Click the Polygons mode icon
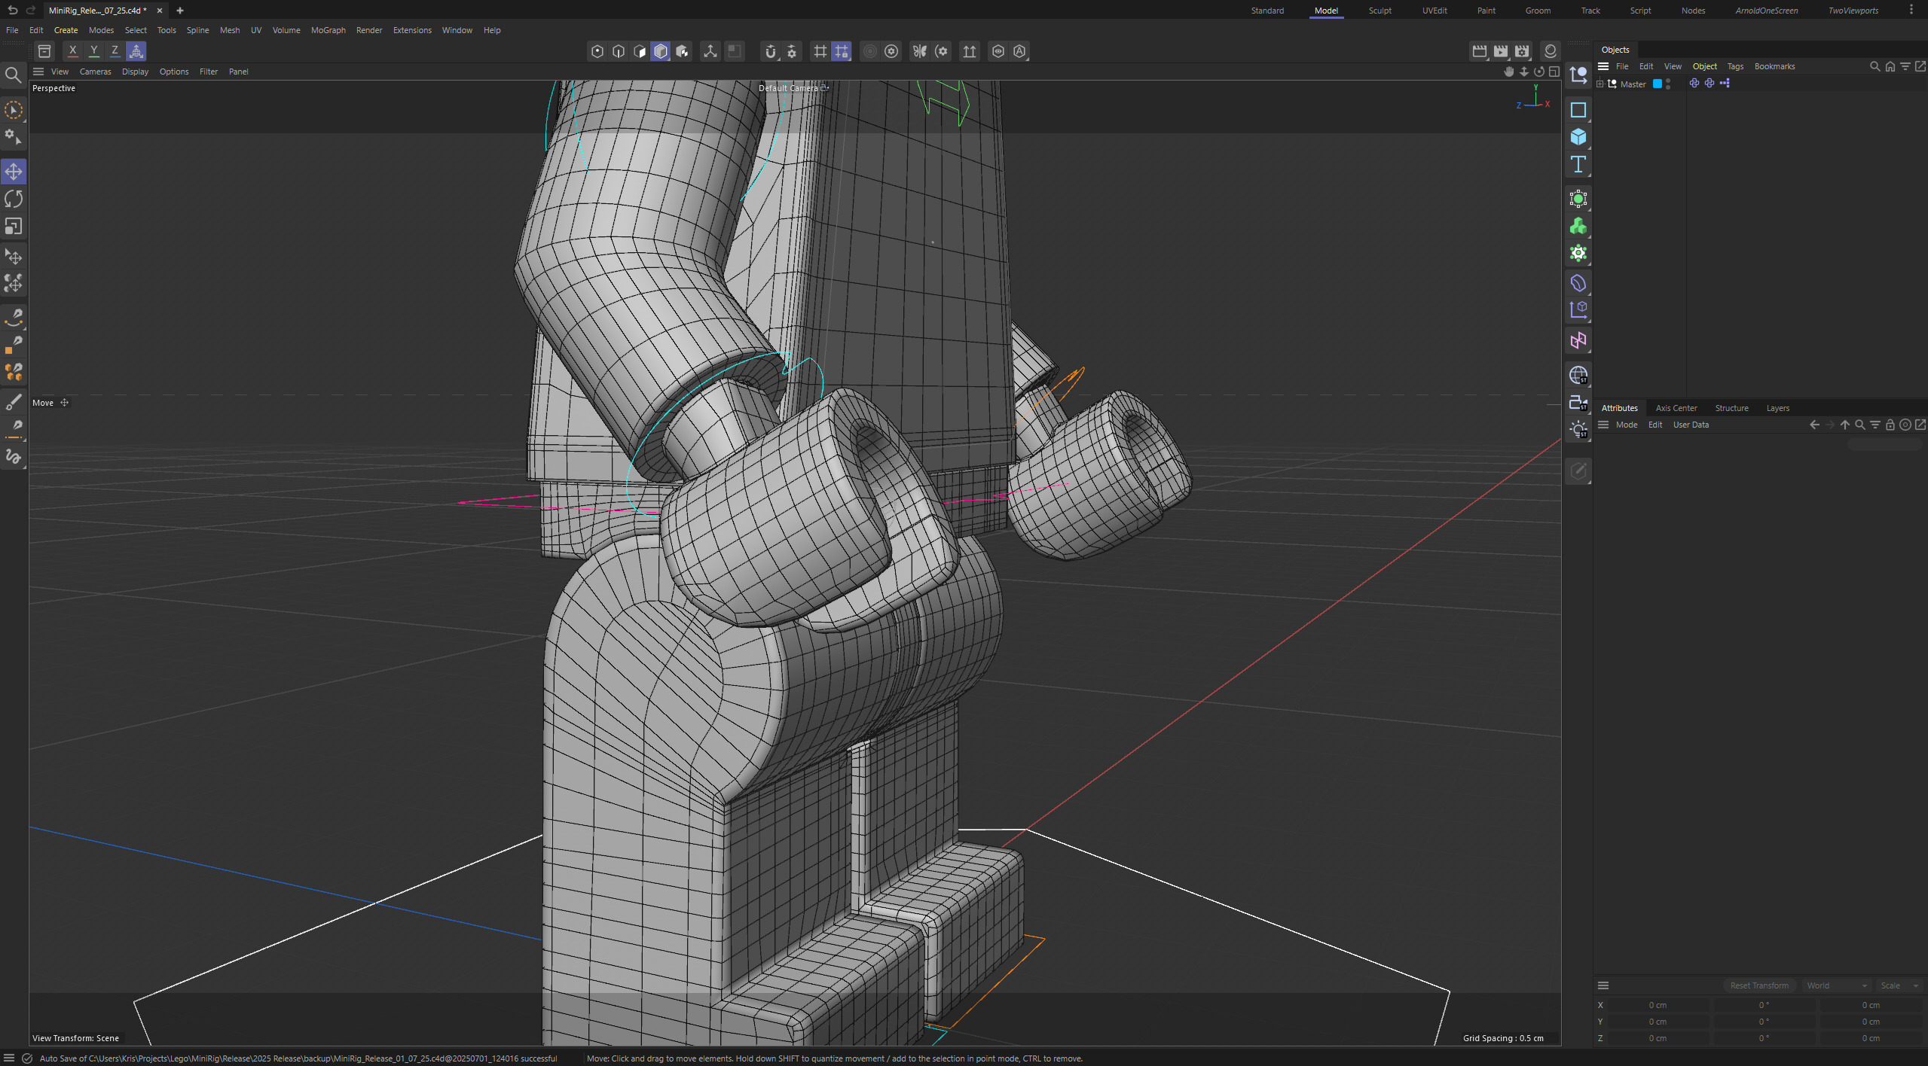The width and height of the screenshot is (1928, 1066). [x=640, y=51]
